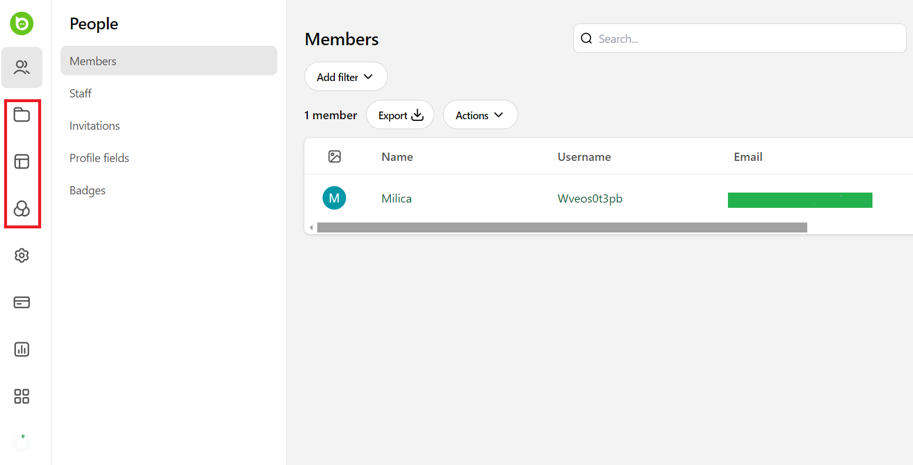
Task: Select the folder Content icon
Action: coord(22,115)
